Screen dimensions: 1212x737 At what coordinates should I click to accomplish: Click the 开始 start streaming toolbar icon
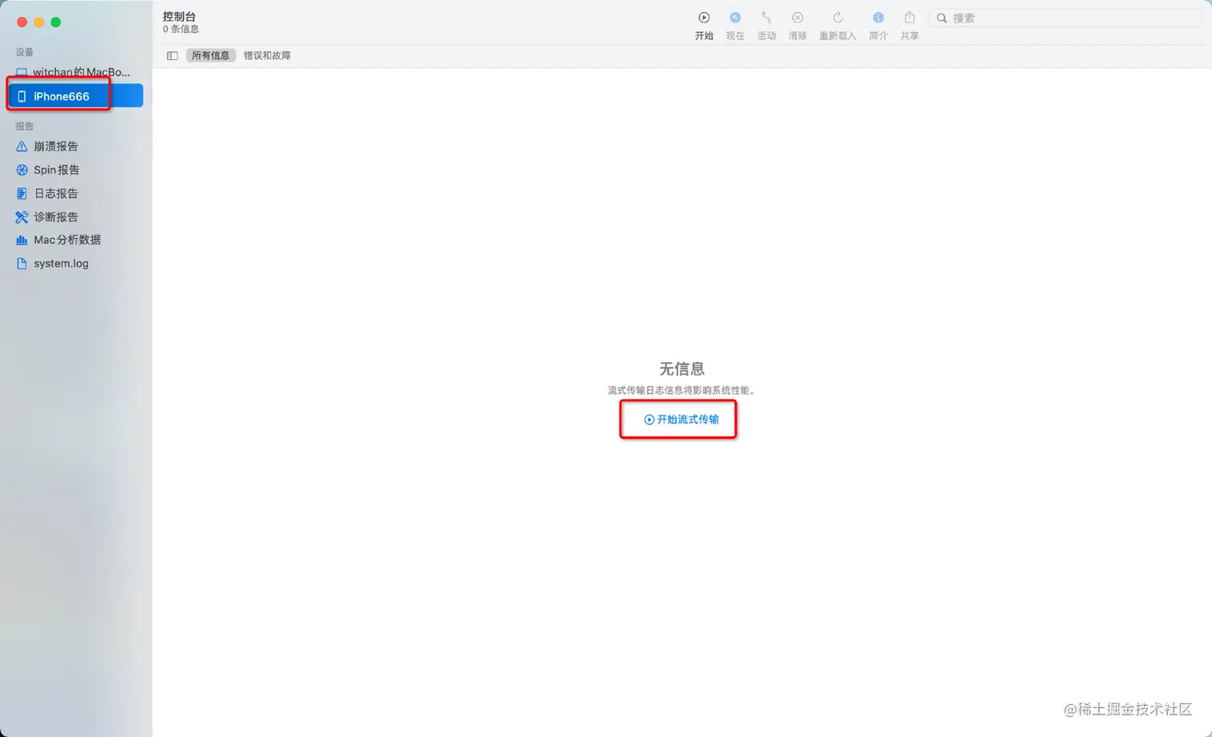[704, 18]
